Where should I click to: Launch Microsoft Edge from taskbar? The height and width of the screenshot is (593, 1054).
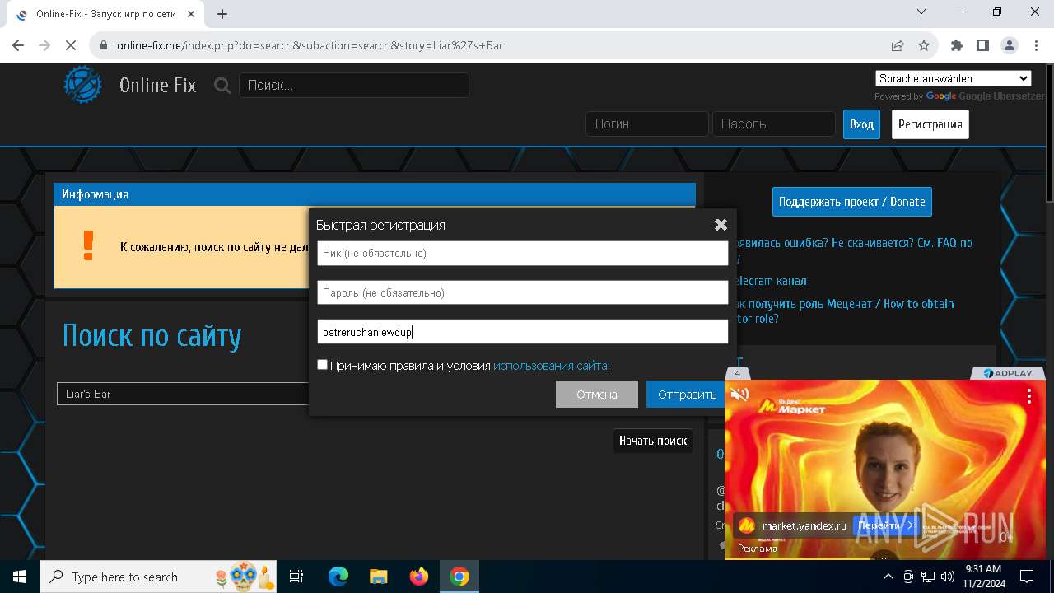pyautogui.click(x=338, y=577)
